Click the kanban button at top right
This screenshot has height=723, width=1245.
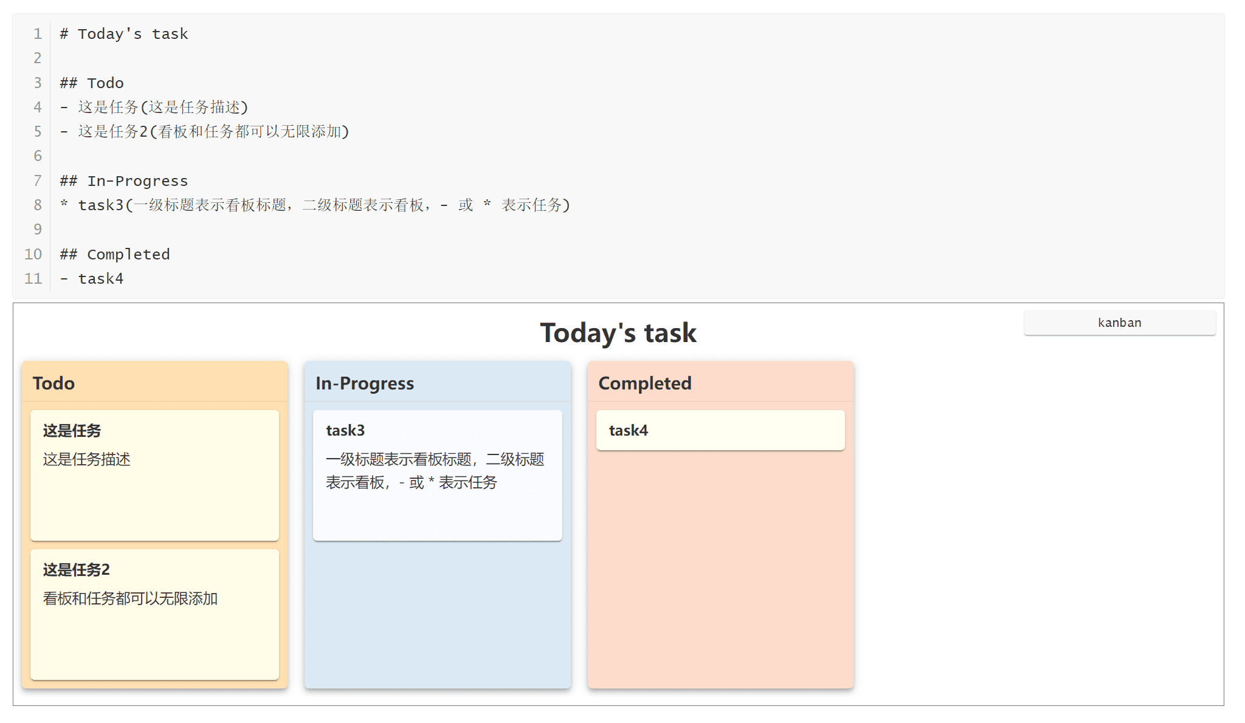(1119, 323)
